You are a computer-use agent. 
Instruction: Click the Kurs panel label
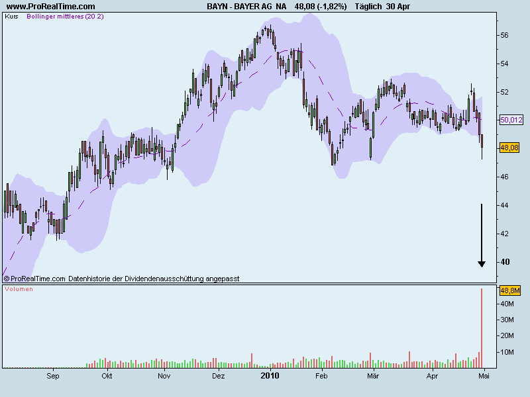11,16
